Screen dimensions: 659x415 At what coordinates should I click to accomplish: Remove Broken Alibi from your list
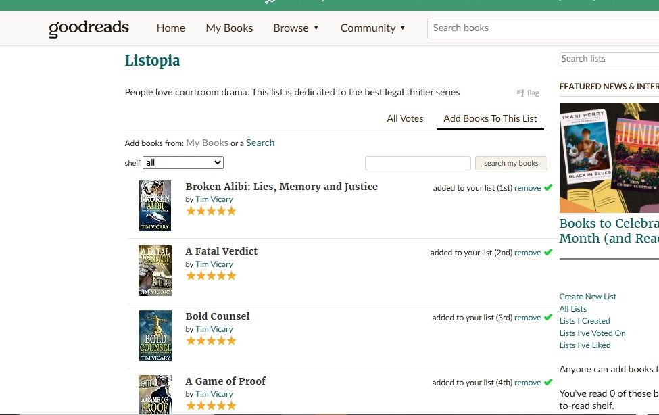pos(527,188)
